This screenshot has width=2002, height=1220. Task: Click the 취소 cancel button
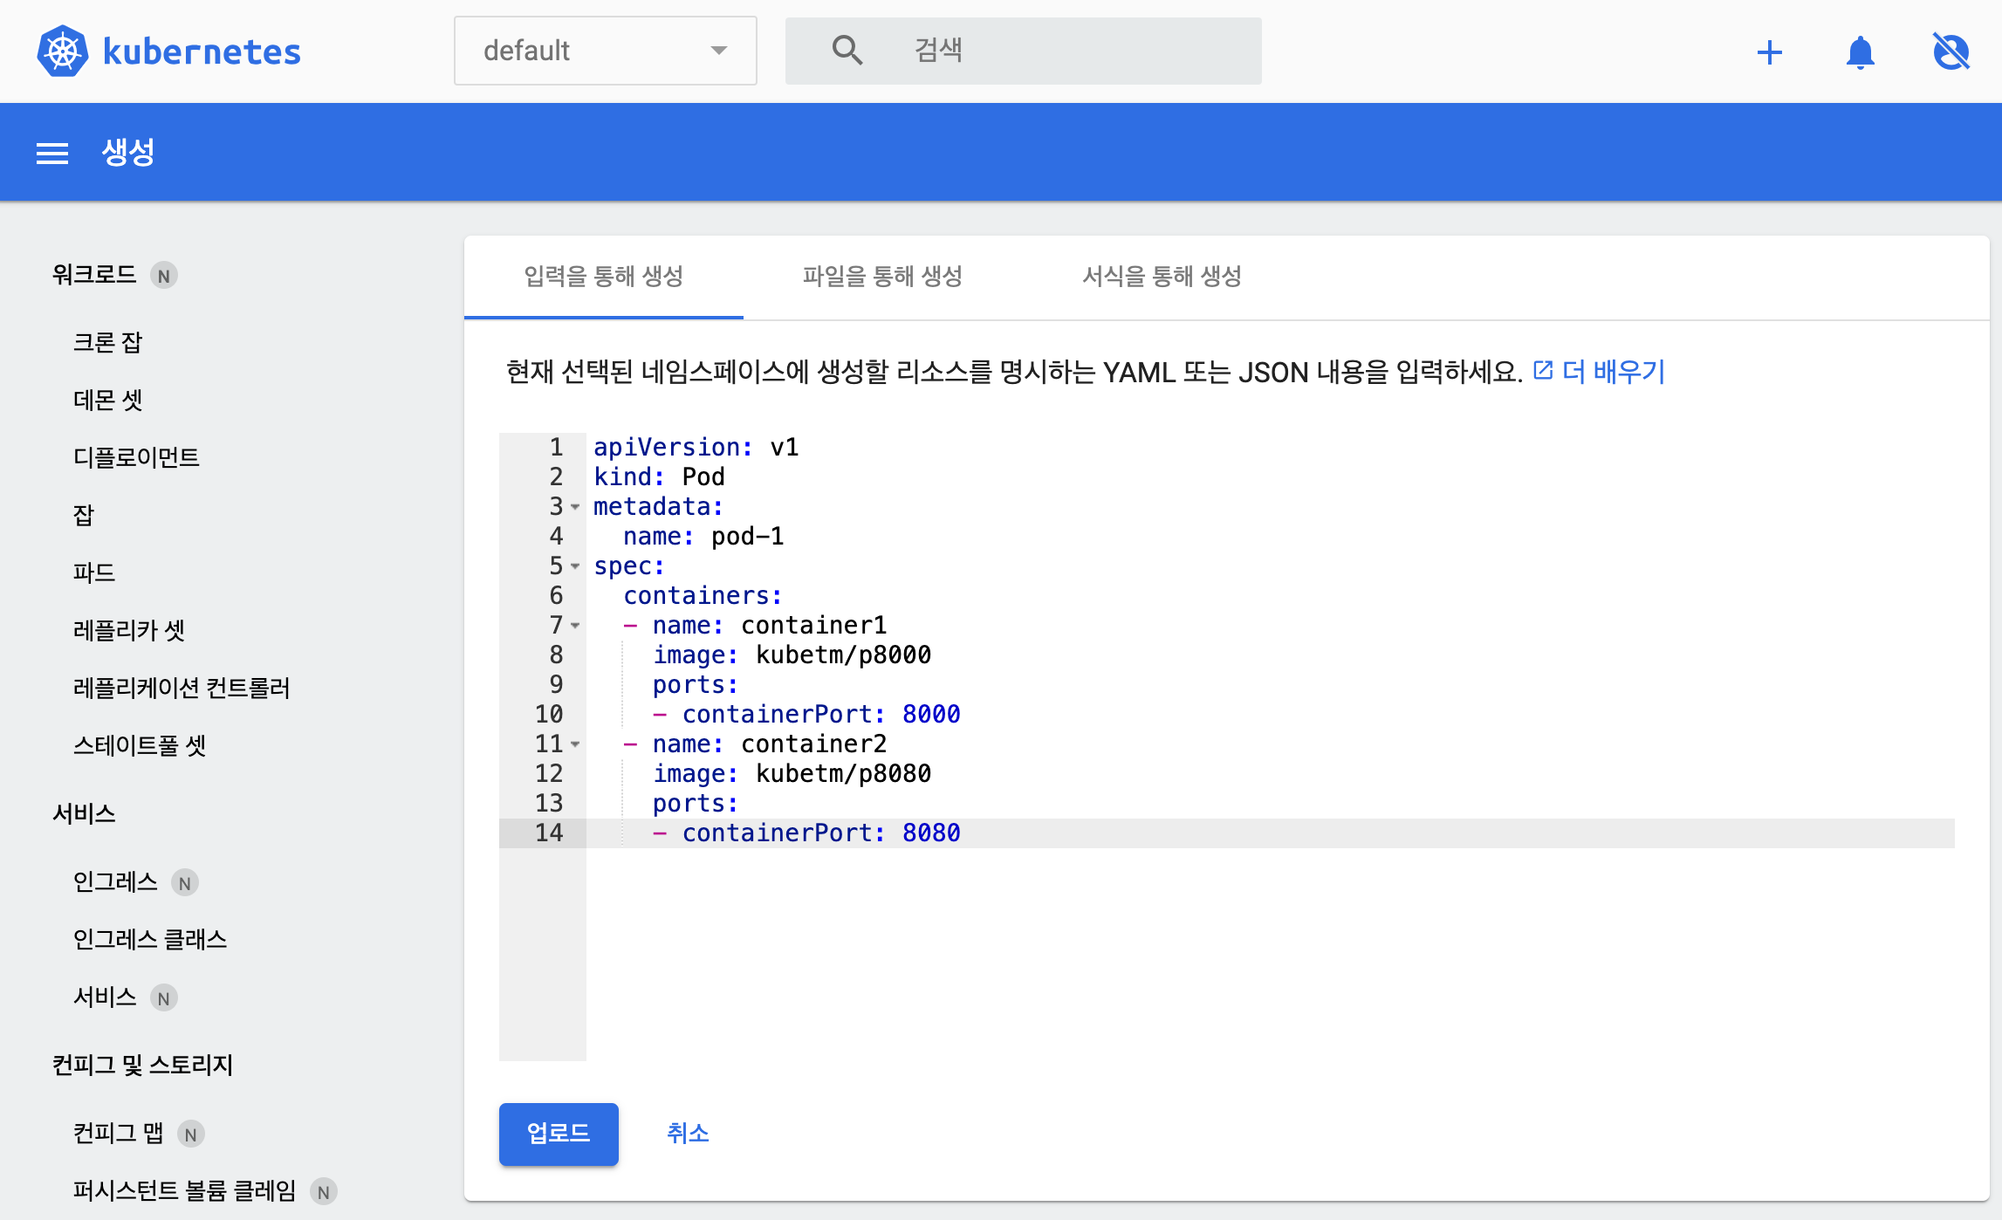click(x=688, y=1134)
